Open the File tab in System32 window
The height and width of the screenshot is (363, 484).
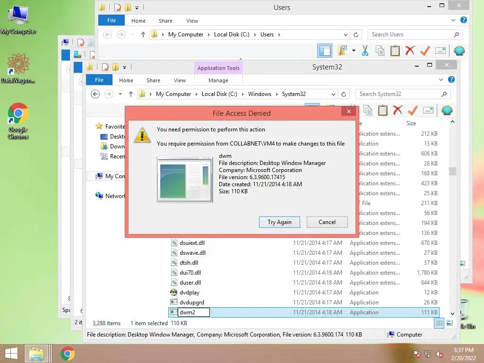99,80
